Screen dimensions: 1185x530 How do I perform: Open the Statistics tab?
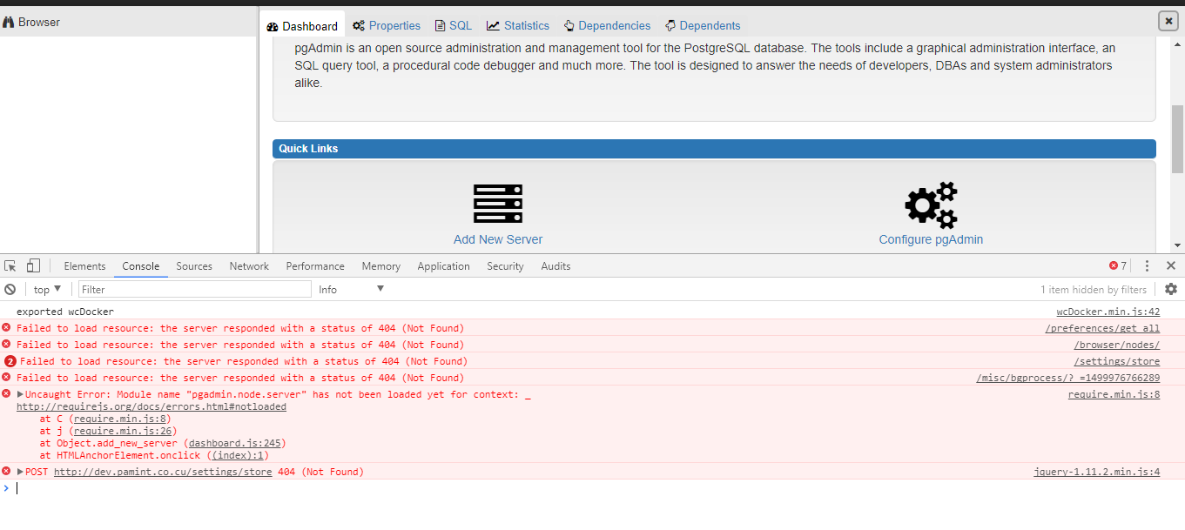[x=518, y=26]
